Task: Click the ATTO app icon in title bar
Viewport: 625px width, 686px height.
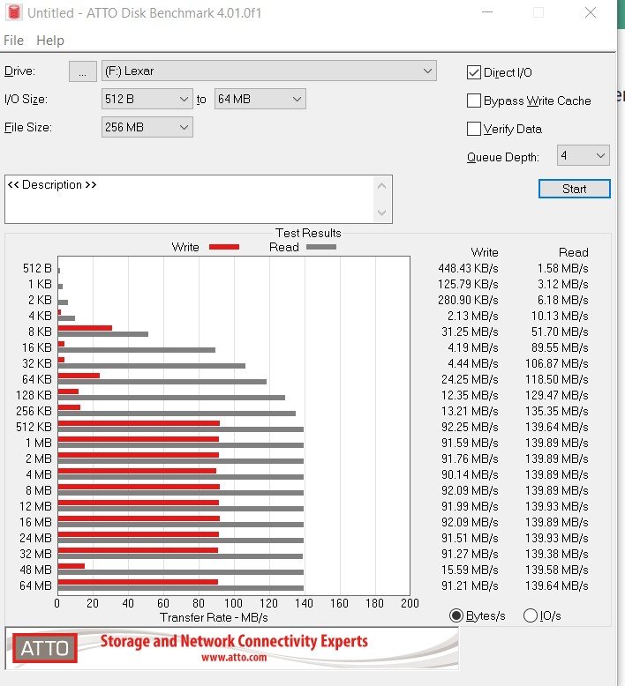Action: click(x=14, y=12)
